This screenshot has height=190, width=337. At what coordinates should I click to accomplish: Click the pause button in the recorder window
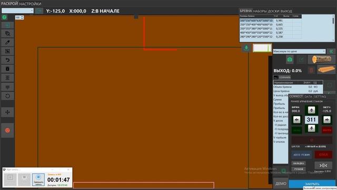[x=24, y=179]
